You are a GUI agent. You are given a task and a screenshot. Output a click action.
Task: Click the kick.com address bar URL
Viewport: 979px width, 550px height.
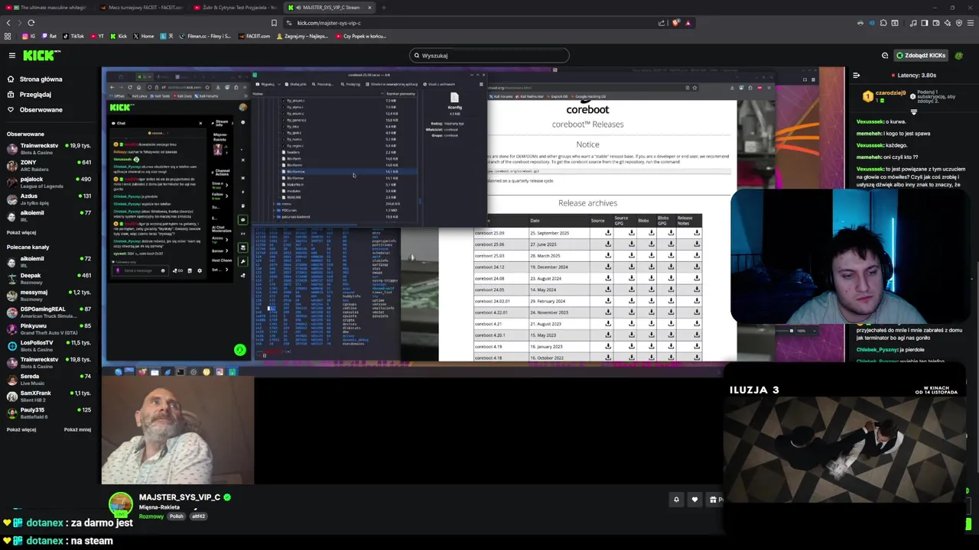pos(329,23)
